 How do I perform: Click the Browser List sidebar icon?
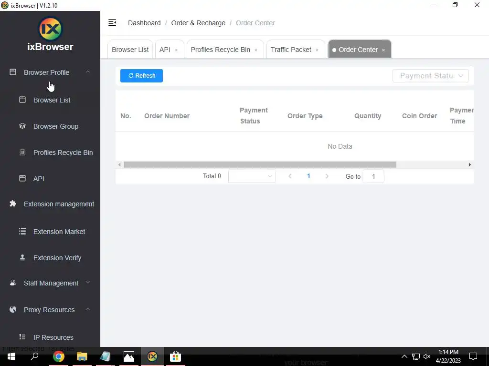click(22, 100)
